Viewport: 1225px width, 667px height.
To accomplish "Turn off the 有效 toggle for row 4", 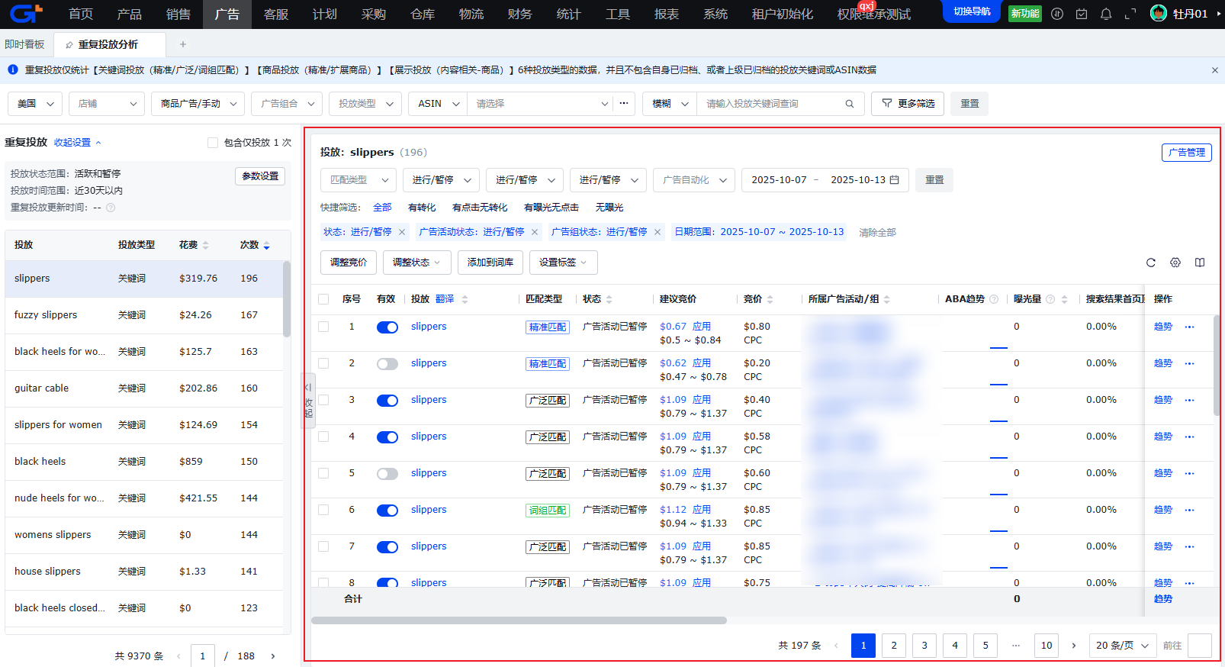I will [387, 437].
